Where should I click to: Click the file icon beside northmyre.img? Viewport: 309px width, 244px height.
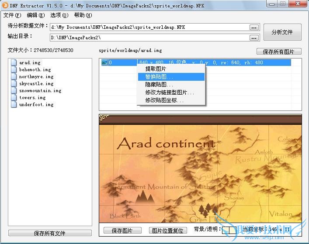point(14,76)
